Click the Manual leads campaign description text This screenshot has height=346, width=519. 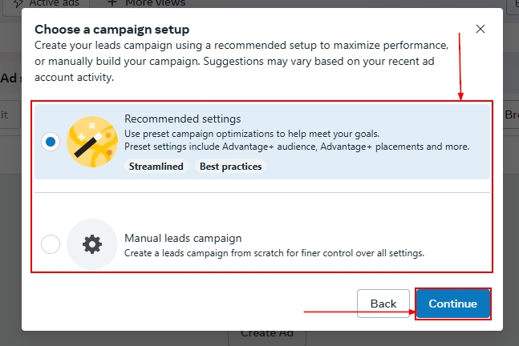pyautogui.click(x=274, y=253)
